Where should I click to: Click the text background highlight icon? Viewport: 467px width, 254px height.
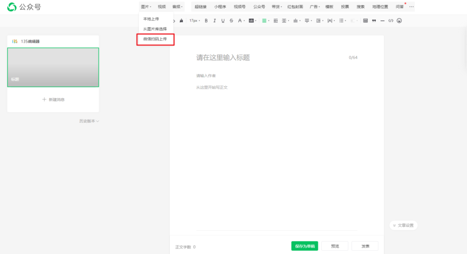[251, 21]
